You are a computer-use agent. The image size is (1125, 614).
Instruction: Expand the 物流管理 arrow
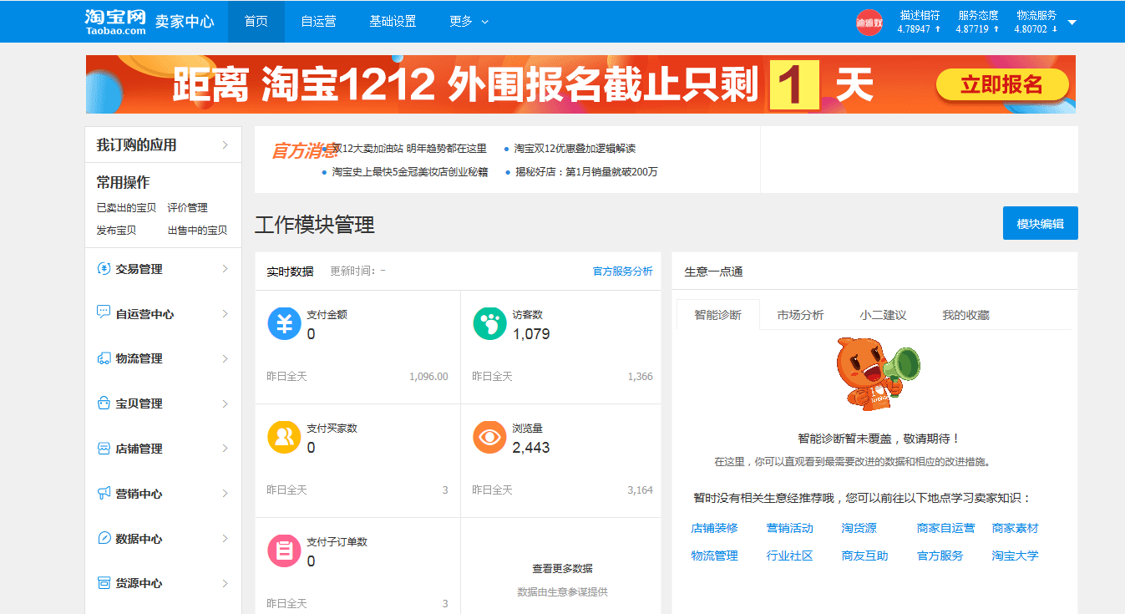click(x=225, y=358)
